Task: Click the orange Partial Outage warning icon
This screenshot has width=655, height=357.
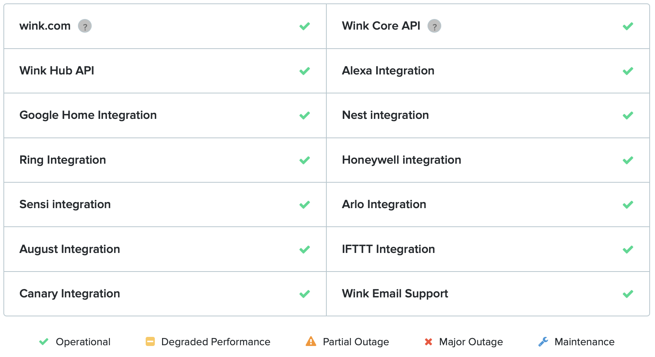Action: [x=311, y=341]
